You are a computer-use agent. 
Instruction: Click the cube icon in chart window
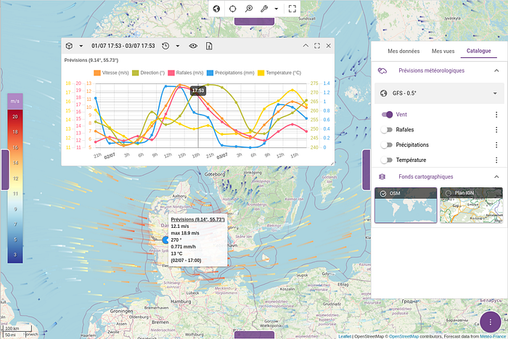click(69, 46)
